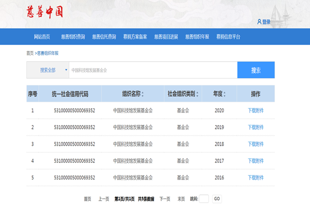Image resolution: width=310 pixels, height=207 pixels.
Task: Click the user login icon 登录
Action: [263, 22]
